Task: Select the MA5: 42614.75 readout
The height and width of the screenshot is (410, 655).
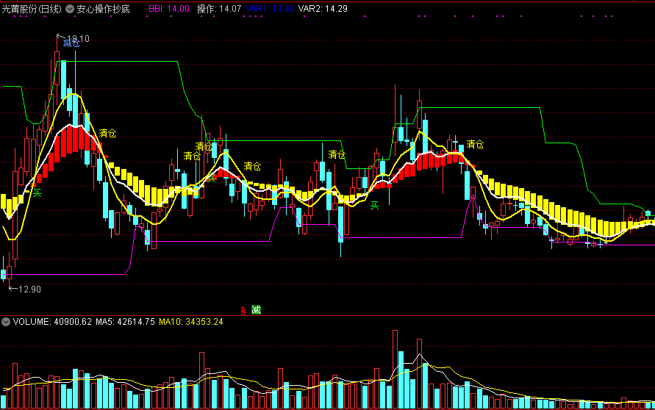Action: [x=125, y=322]
